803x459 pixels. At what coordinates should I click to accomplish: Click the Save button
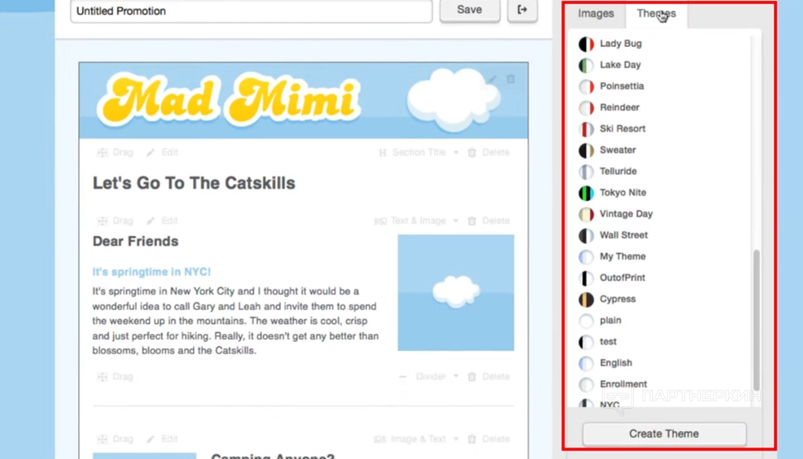470,10
